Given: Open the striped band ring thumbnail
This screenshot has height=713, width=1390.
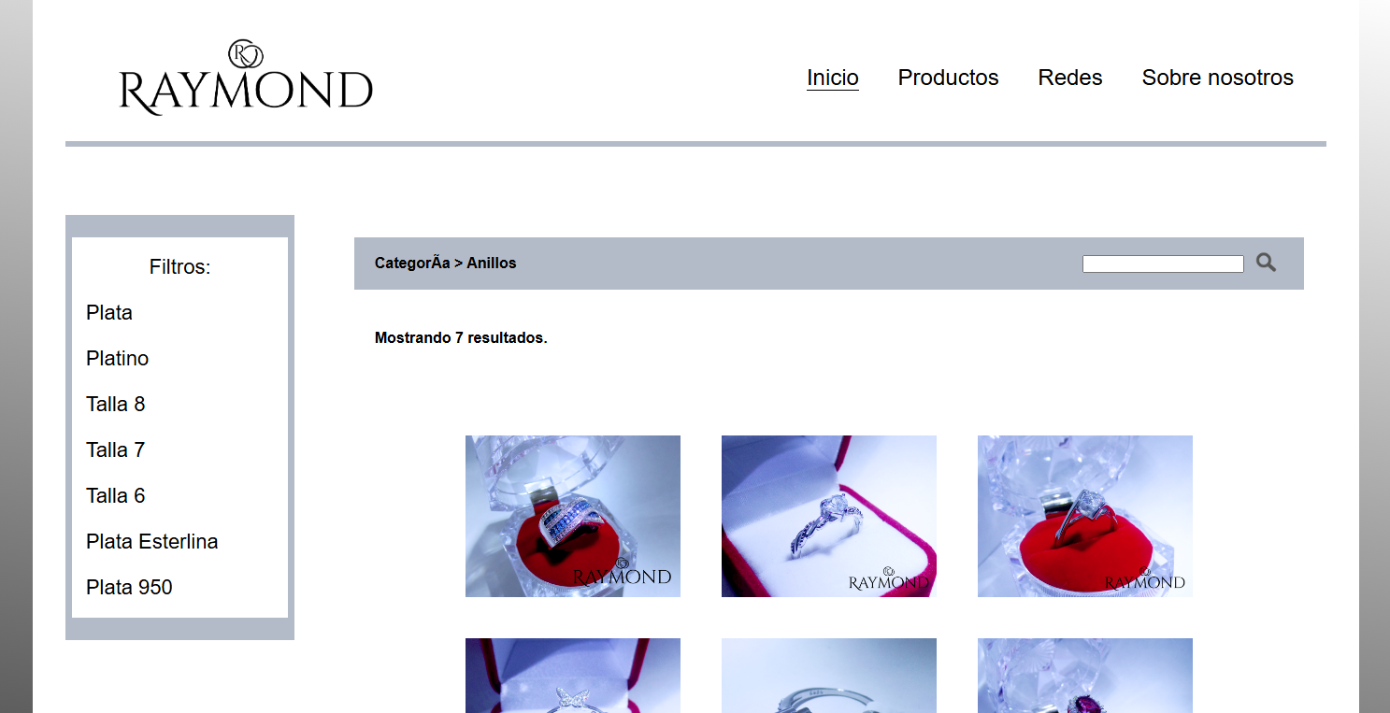Looking at the screenshot, I should tap(573, 516).
